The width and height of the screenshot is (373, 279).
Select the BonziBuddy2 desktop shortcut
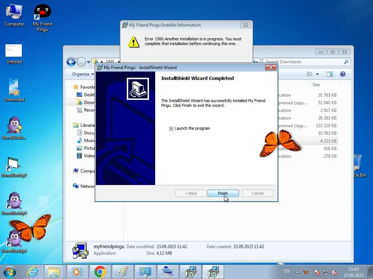click(x=14, y=167)
